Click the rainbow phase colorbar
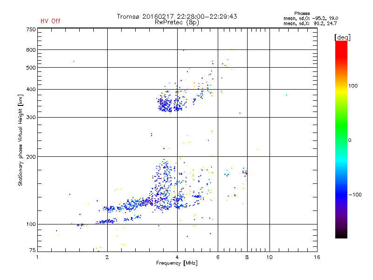 (x=341, y=139)
